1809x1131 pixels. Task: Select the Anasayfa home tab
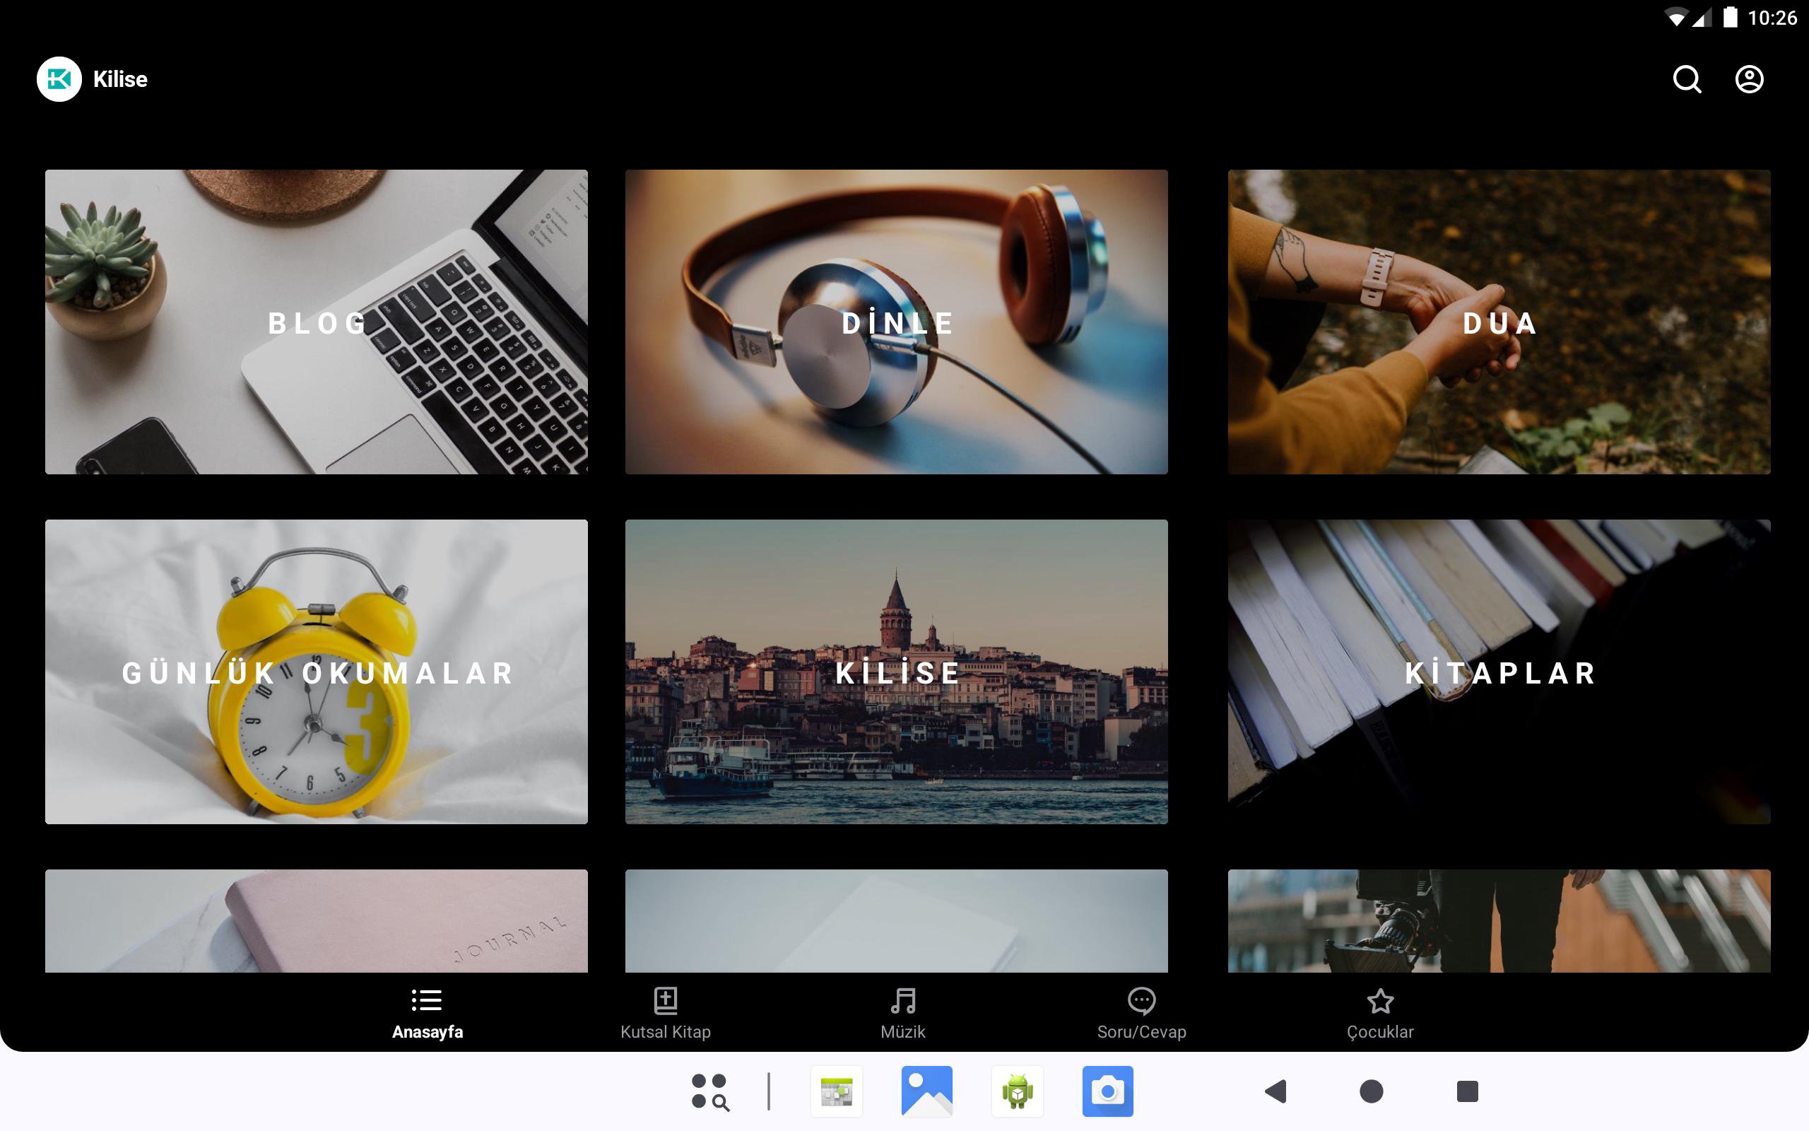click(427, 1013)
